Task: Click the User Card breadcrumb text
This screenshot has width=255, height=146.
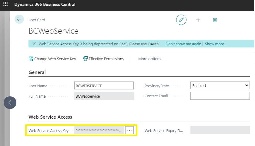Action: coord(37,20)
